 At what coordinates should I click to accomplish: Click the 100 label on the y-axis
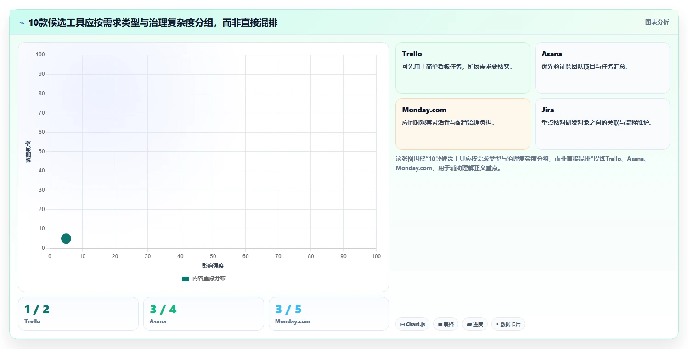[40, 55]
